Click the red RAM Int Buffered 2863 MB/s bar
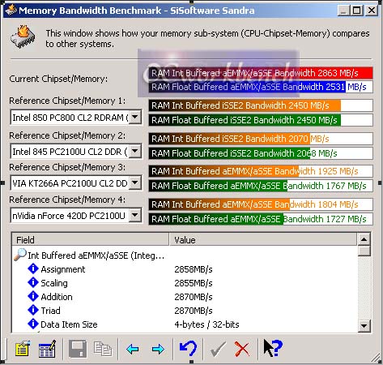 tap(261, 73)
